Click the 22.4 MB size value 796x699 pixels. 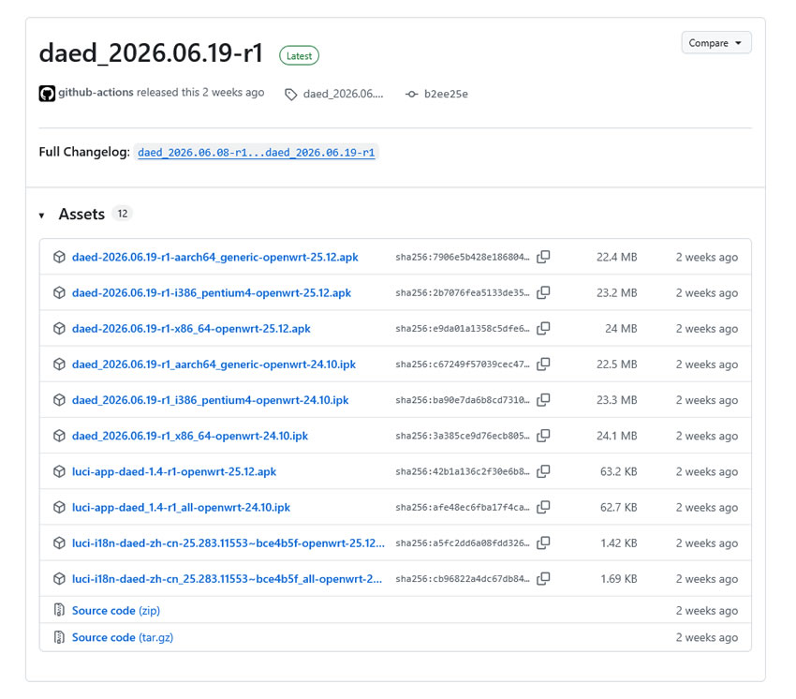[x=616, y=257]
